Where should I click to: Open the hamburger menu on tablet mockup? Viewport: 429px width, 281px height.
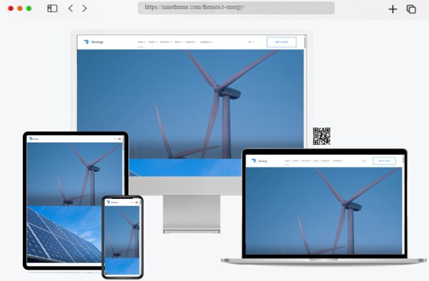pos(120,139)
